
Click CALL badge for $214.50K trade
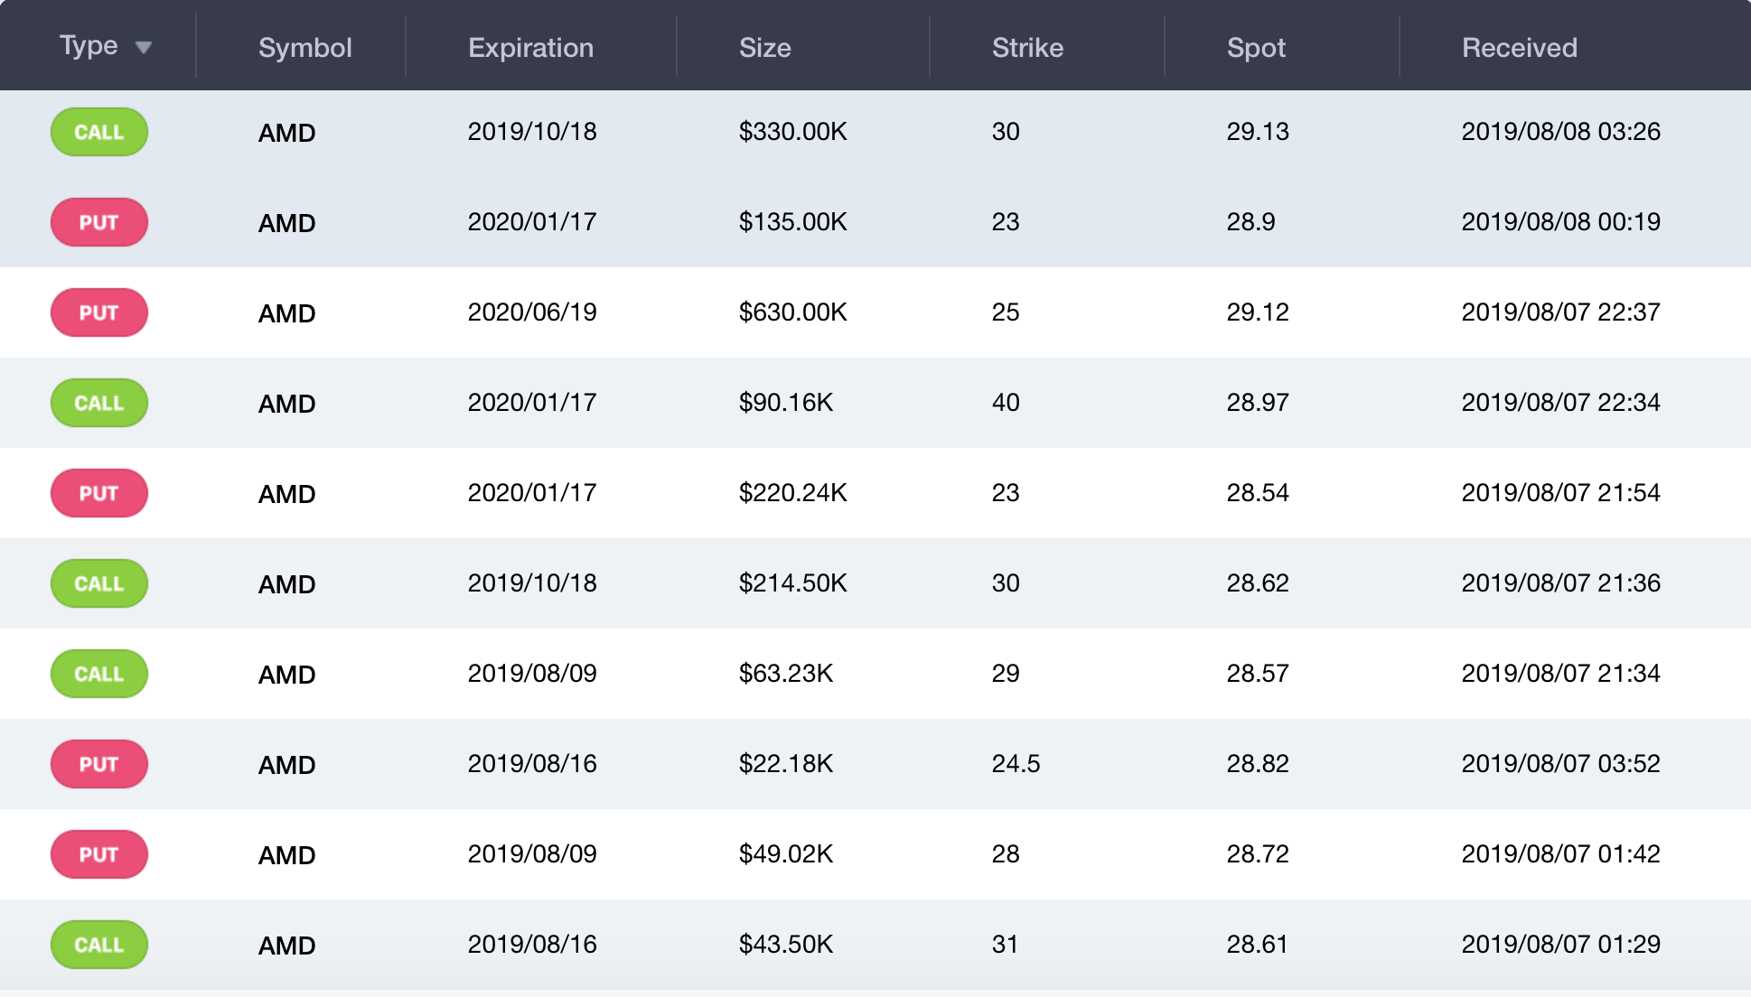click(99, 583)
